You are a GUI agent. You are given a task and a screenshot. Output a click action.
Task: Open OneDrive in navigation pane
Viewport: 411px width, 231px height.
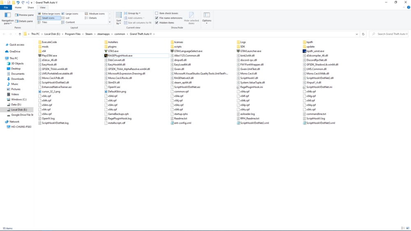coord(15,52)
